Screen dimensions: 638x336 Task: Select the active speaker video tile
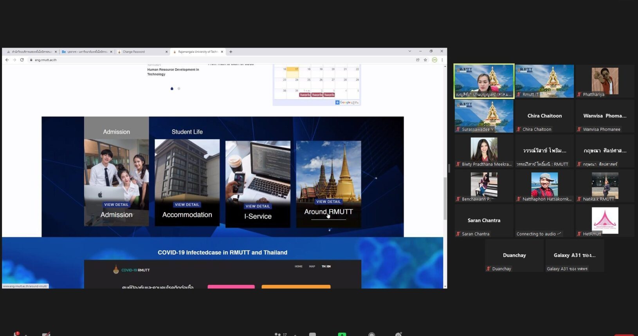[484, 81]
